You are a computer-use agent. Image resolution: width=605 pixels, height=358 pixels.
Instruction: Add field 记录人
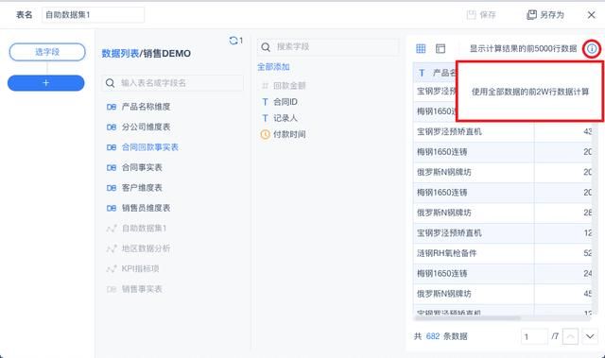pos(285,118)
